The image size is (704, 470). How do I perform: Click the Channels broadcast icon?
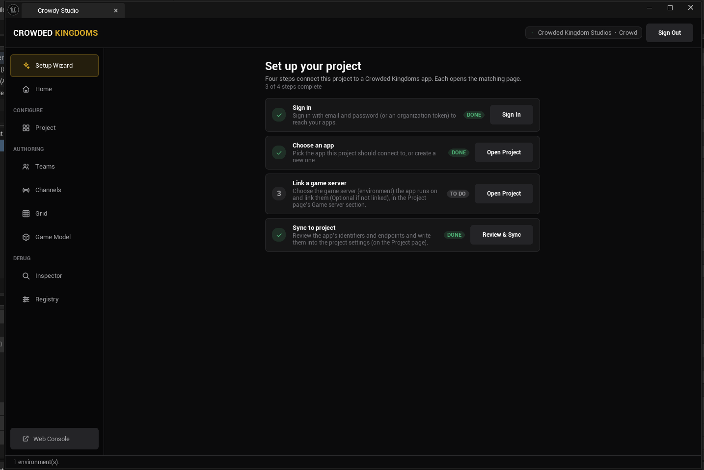[x=26, y=190]
